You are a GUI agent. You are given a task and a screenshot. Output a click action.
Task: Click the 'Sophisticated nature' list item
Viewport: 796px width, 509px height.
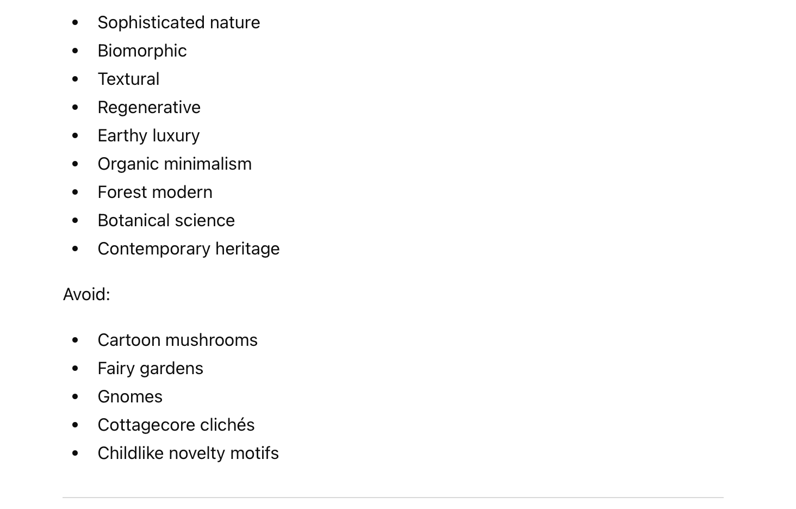[178, 22]
